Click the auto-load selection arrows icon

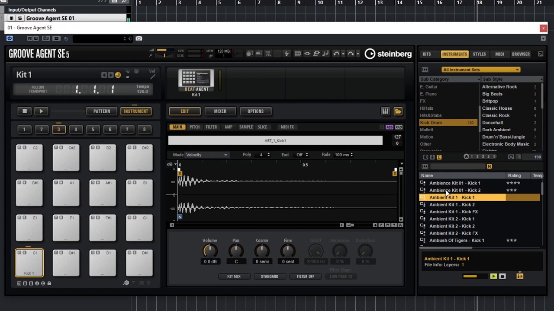click(520, 276)
